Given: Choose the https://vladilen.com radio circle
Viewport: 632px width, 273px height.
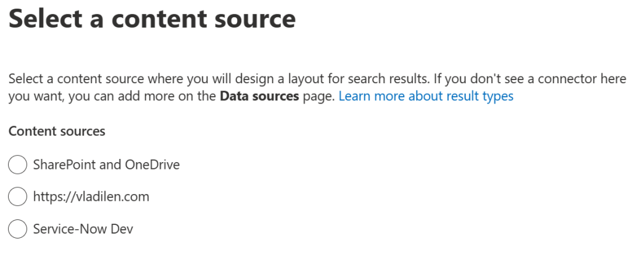Looking at the screenshot, I should pyautogui.click(x=17, y=197).
